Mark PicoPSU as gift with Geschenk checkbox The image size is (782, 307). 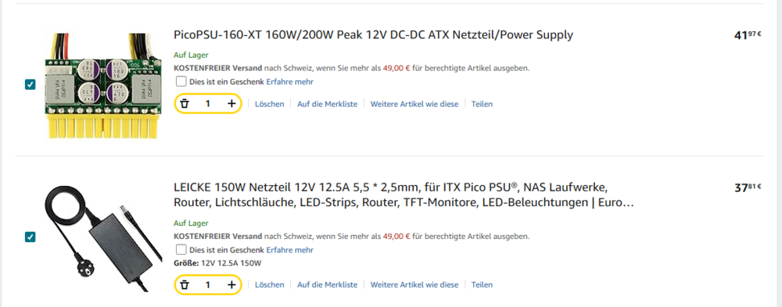(x=181, y=81)
